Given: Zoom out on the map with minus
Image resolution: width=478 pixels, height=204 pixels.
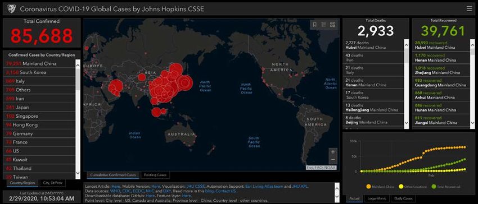Looking at the screenshot, I should pos(333,159).
